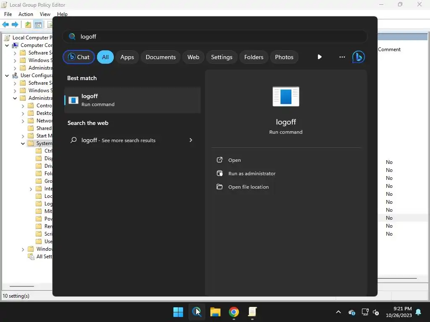This screenshot has width=430, height=322.
Task: Click the web search magnifier for logoff
Action: [x=73, y=140]
